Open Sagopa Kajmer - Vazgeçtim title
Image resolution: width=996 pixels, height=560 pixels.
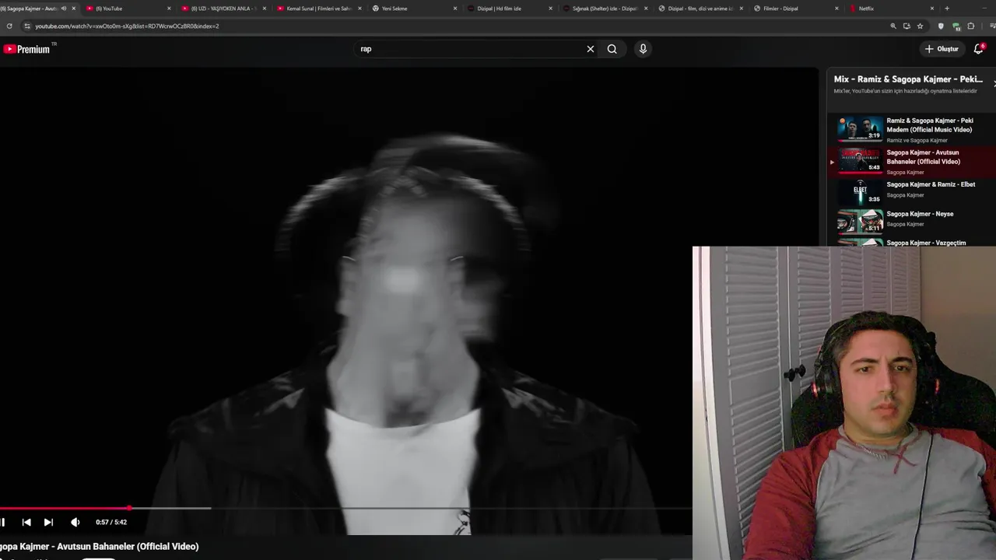pyautogui.click(x=926, y=243)
